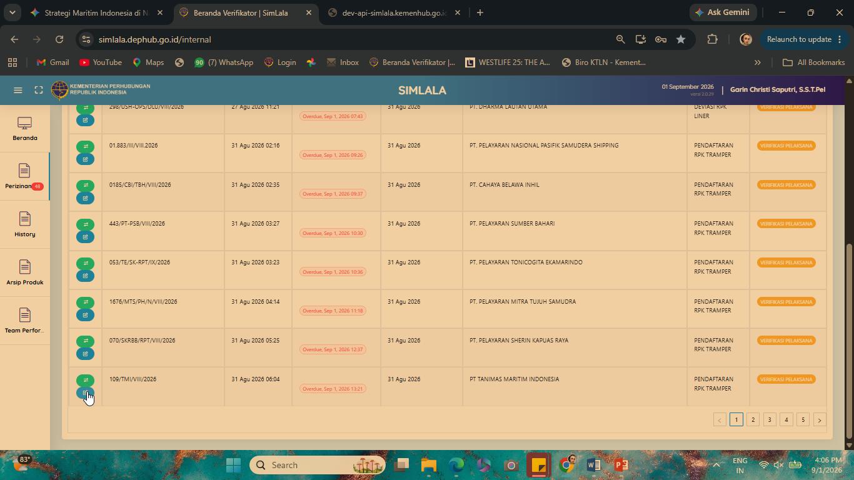Click blue edit icon for 070/SKRBB/RPT/VIII/2026

coord(86,354)
